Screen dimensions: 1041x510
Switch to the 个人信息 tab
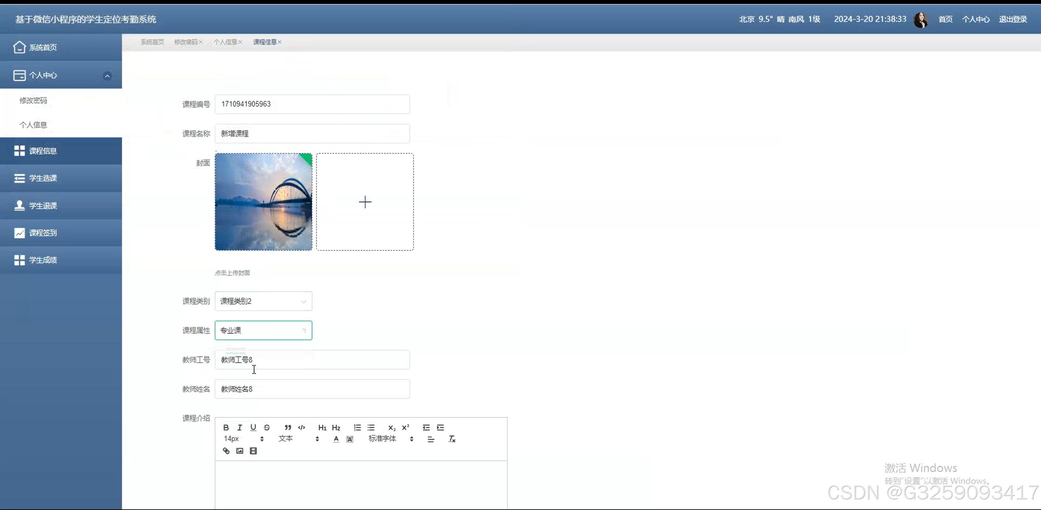(x=225, y=42)
